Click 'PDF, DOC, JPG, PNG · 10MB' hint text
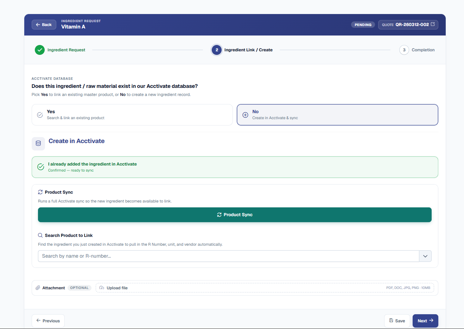Screen dimensions: 464x329 tap(408, 288)
